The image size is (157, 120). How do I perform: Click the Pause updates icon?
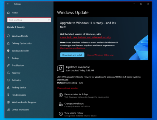[61, 95]
